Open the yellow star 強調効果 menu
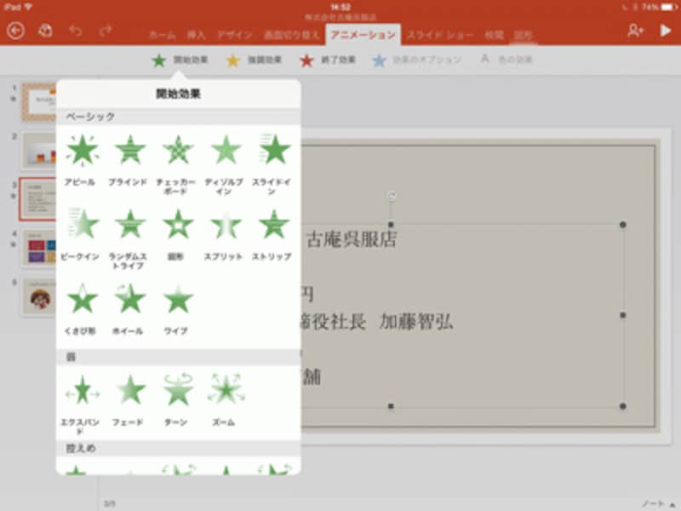681x511 pixels. point(254,60)
